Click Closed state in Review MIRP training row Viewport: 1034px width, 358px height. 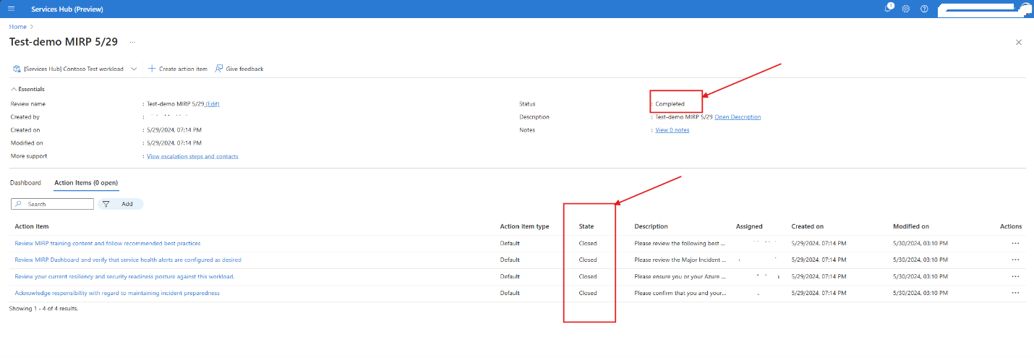588,243
